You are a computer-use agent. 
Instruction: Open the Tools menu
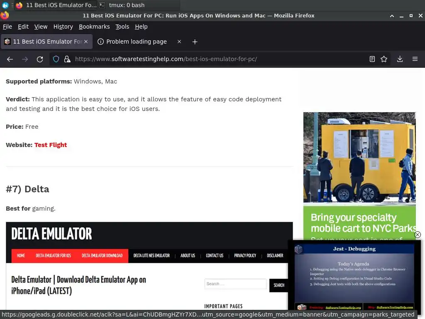(122, 27)
